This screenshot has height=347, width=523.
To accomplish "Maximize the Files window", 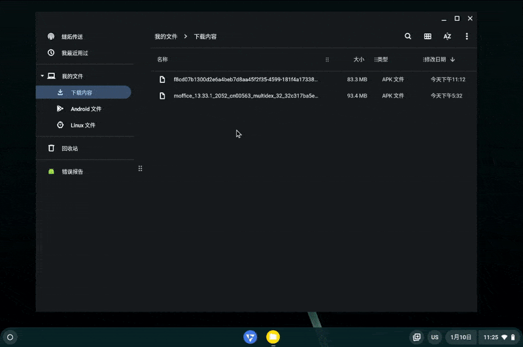I will tap(457, 19).
